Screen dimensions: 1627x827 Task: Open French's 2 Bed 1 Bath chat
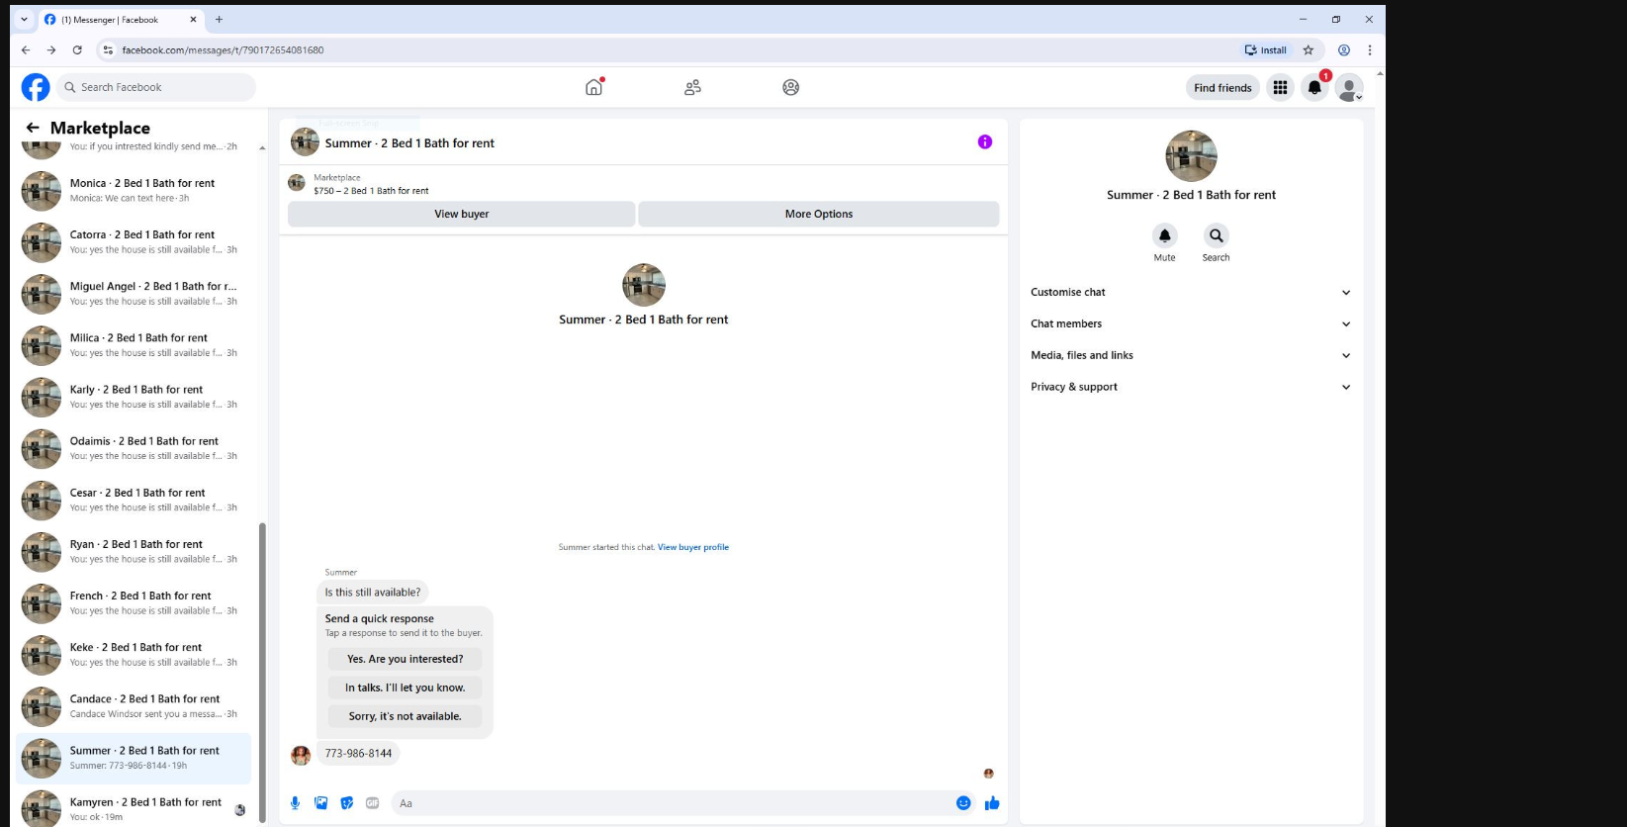(x=134, y=603)
